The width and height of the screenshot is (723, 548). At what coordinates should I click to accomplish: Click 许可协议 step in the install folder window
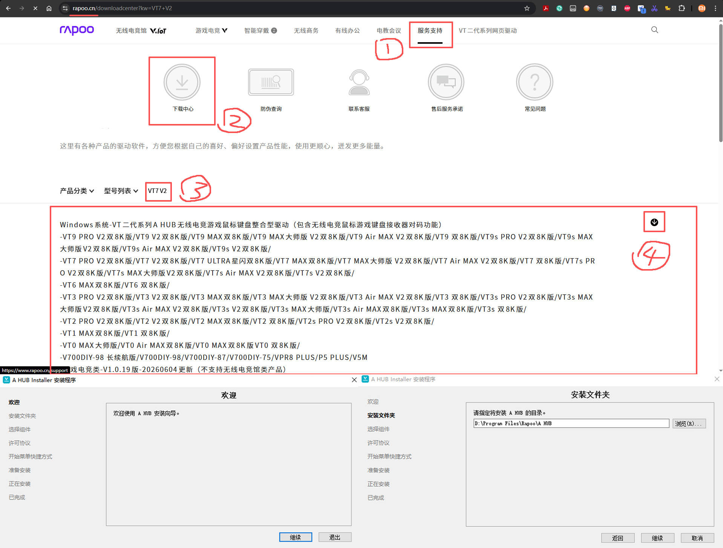(x=378, y=442)
